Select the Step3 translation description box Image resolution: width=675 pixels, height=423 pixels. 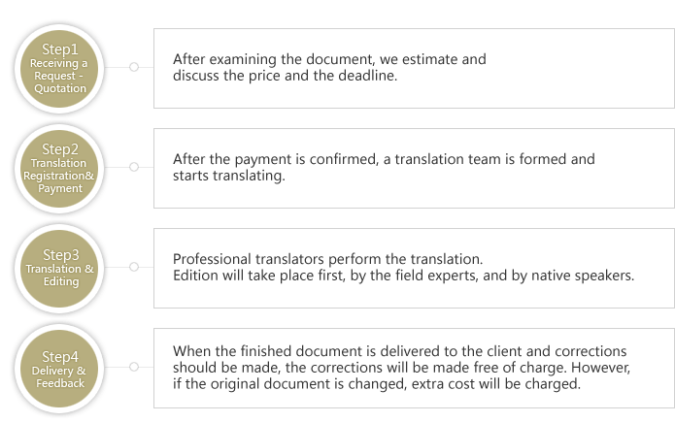[x=414, y=268]
